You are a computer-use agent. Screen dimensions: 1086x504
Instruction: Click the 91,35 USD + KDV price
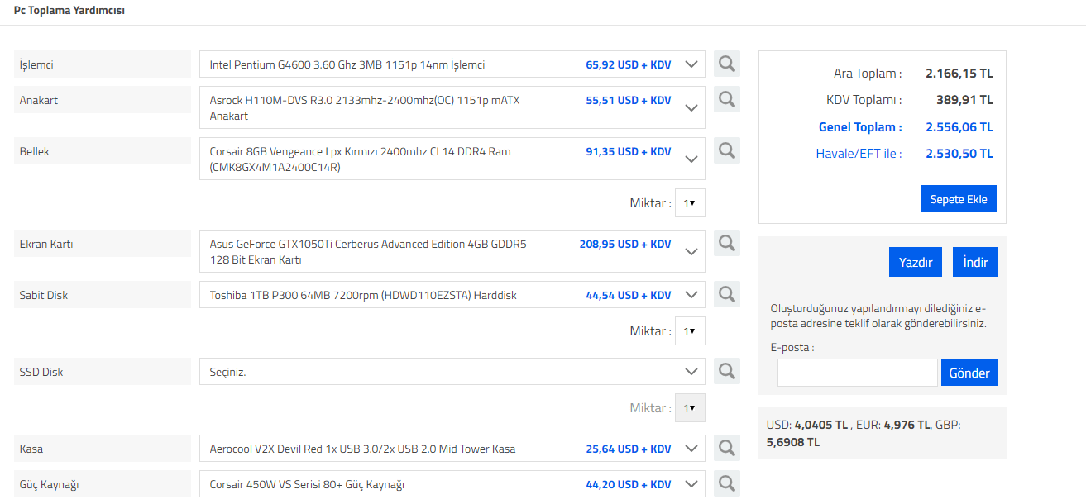click(x=629, y=151)
